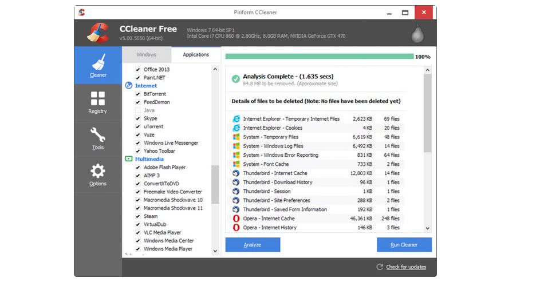Uncheck the Adobe Flash Player checkbox

138,168
